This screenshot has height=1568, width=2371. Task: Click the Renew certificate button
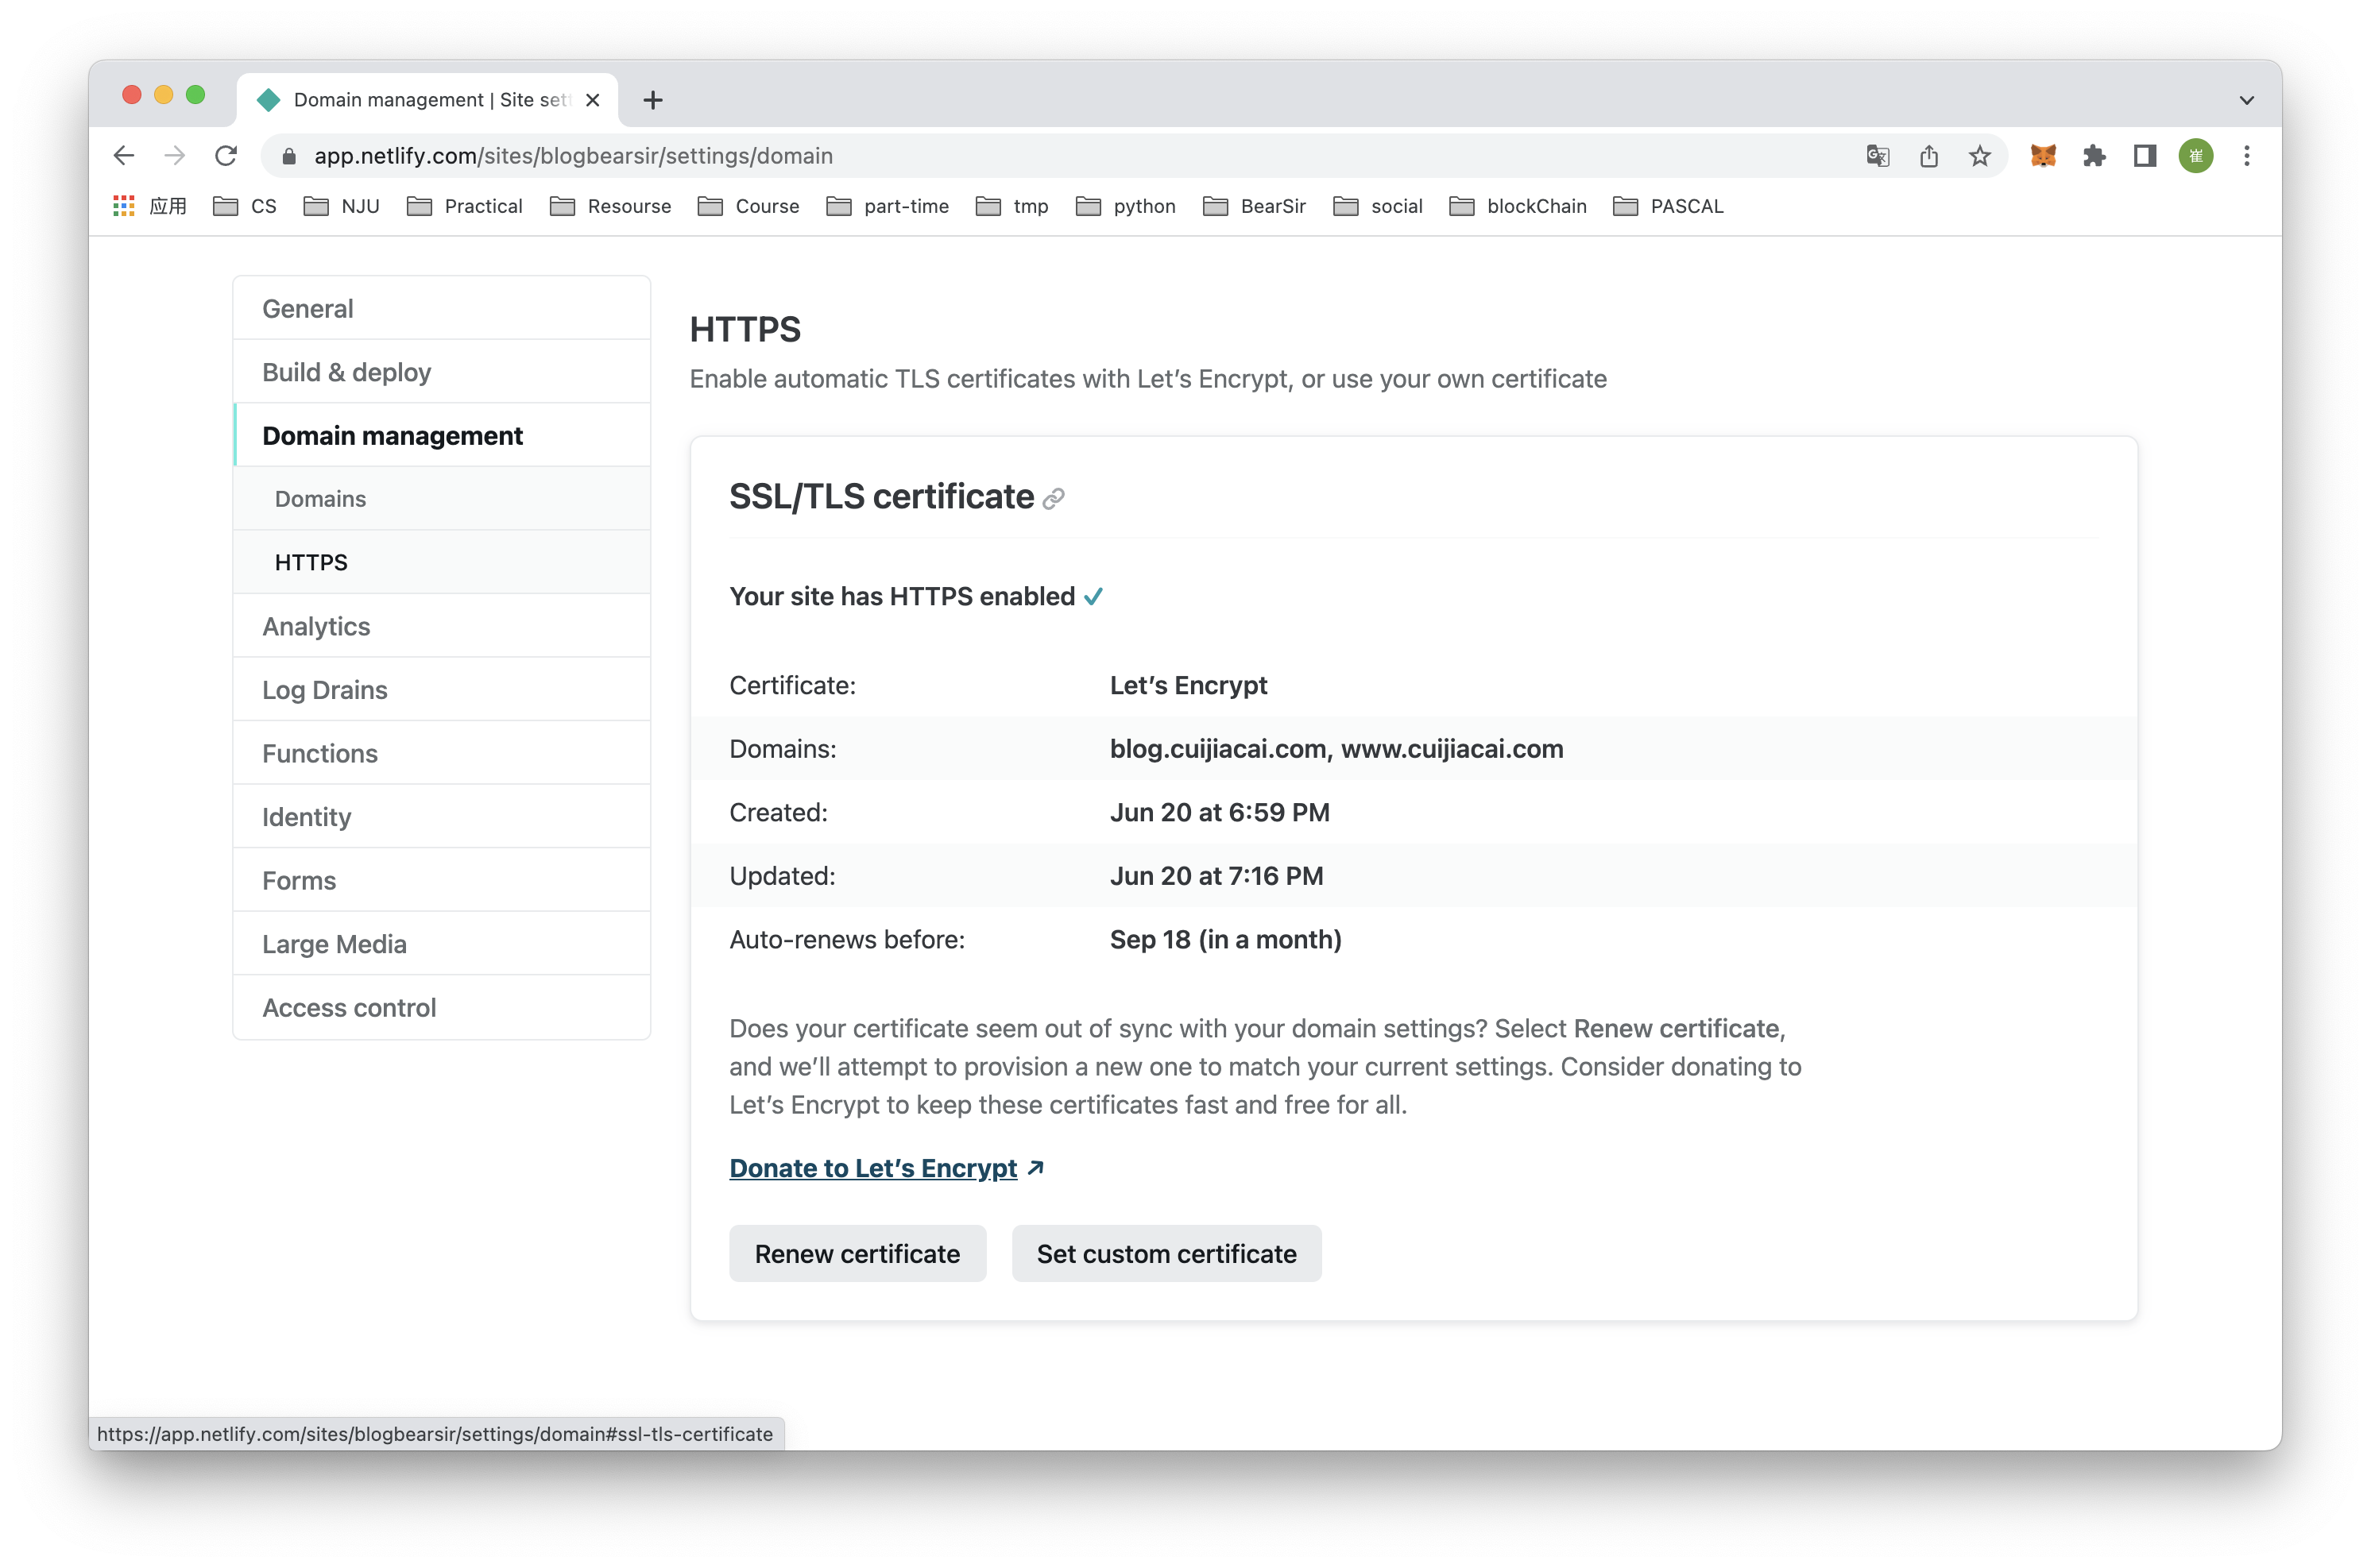tap(857, 1253)
